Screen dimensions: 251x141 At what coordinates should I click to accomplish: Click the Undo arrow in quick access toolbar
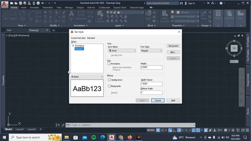[x=43, y=3]
